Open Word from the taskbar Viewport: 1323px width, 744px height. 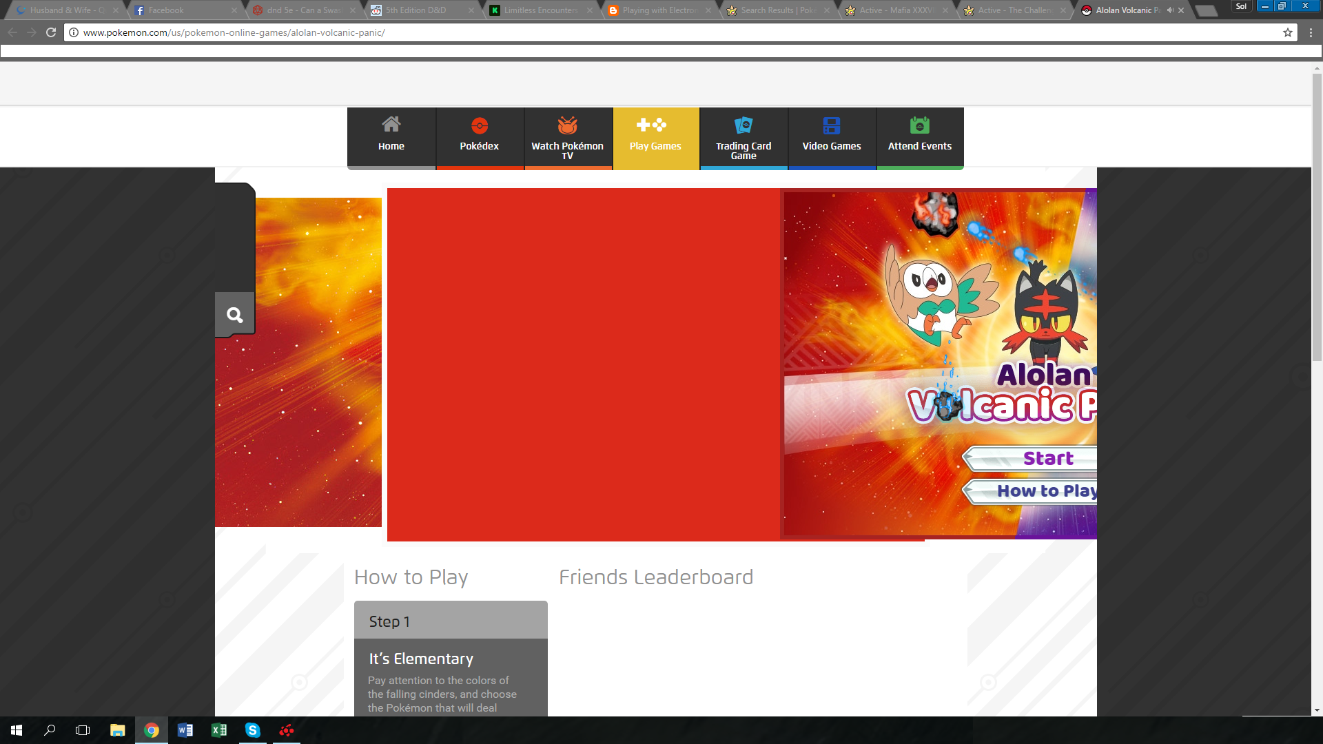pyautogui.click(x=185, y=730)
